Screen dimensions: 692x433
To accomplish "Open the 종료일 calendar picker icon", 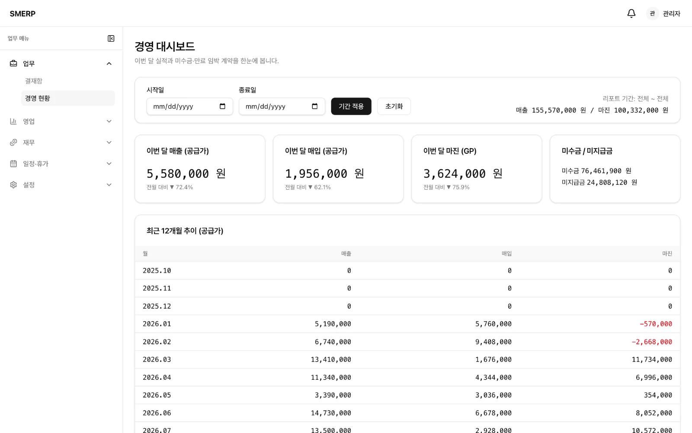I will (x=314, y=107).
